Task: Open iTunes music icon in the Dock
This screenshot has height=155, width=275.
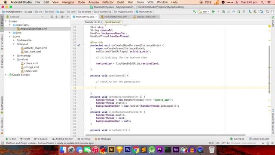Action: (95, 150)
